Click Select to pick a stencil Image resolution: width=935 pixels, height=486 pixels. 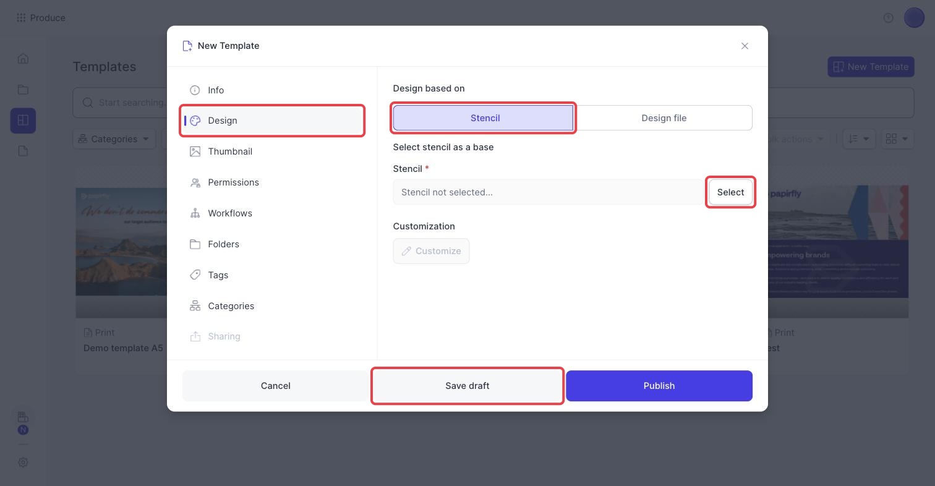pos(730,192)
